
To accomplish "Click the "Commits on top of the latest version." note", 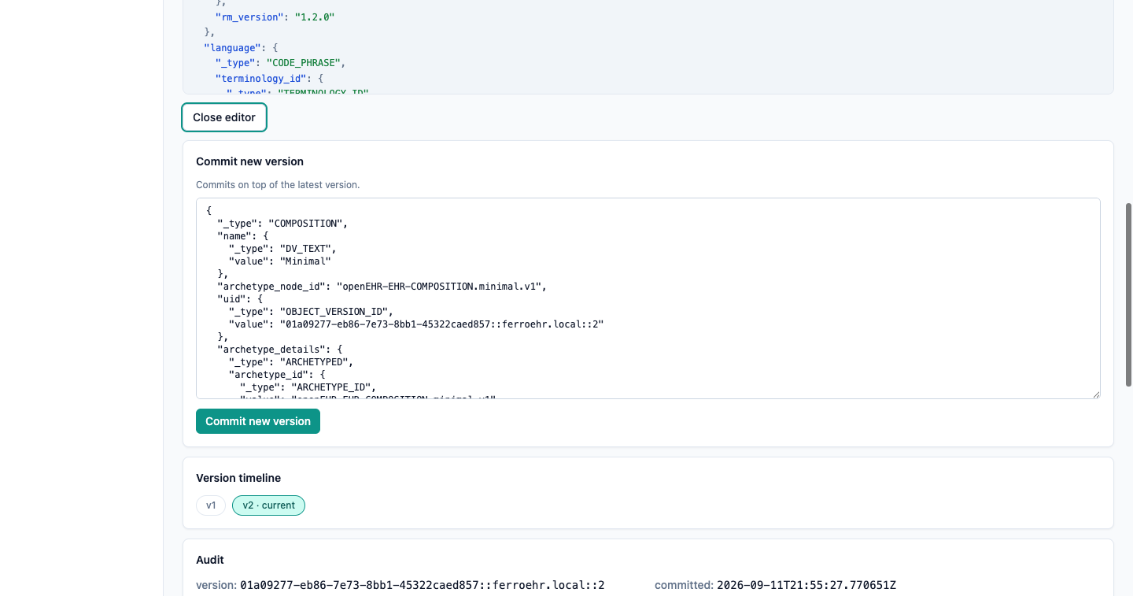I will (x=278, y=185).
